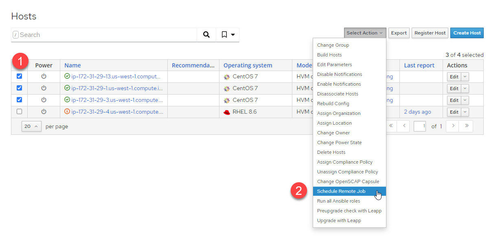Check the ip-172-31-29-4 host checkbox
500x244 pixels.
tap(19, 112)
